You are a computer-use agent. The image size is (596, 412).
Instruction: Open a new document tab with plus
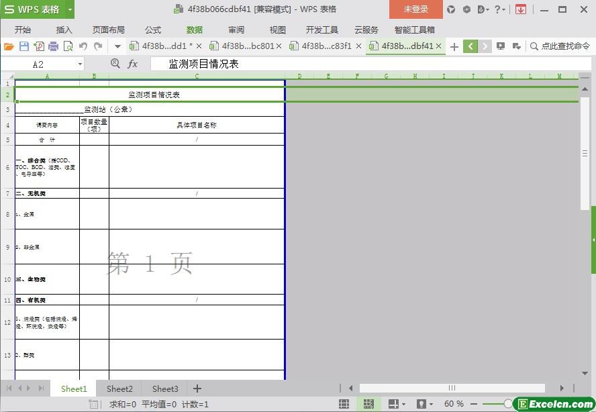click(x=454, y=46)
